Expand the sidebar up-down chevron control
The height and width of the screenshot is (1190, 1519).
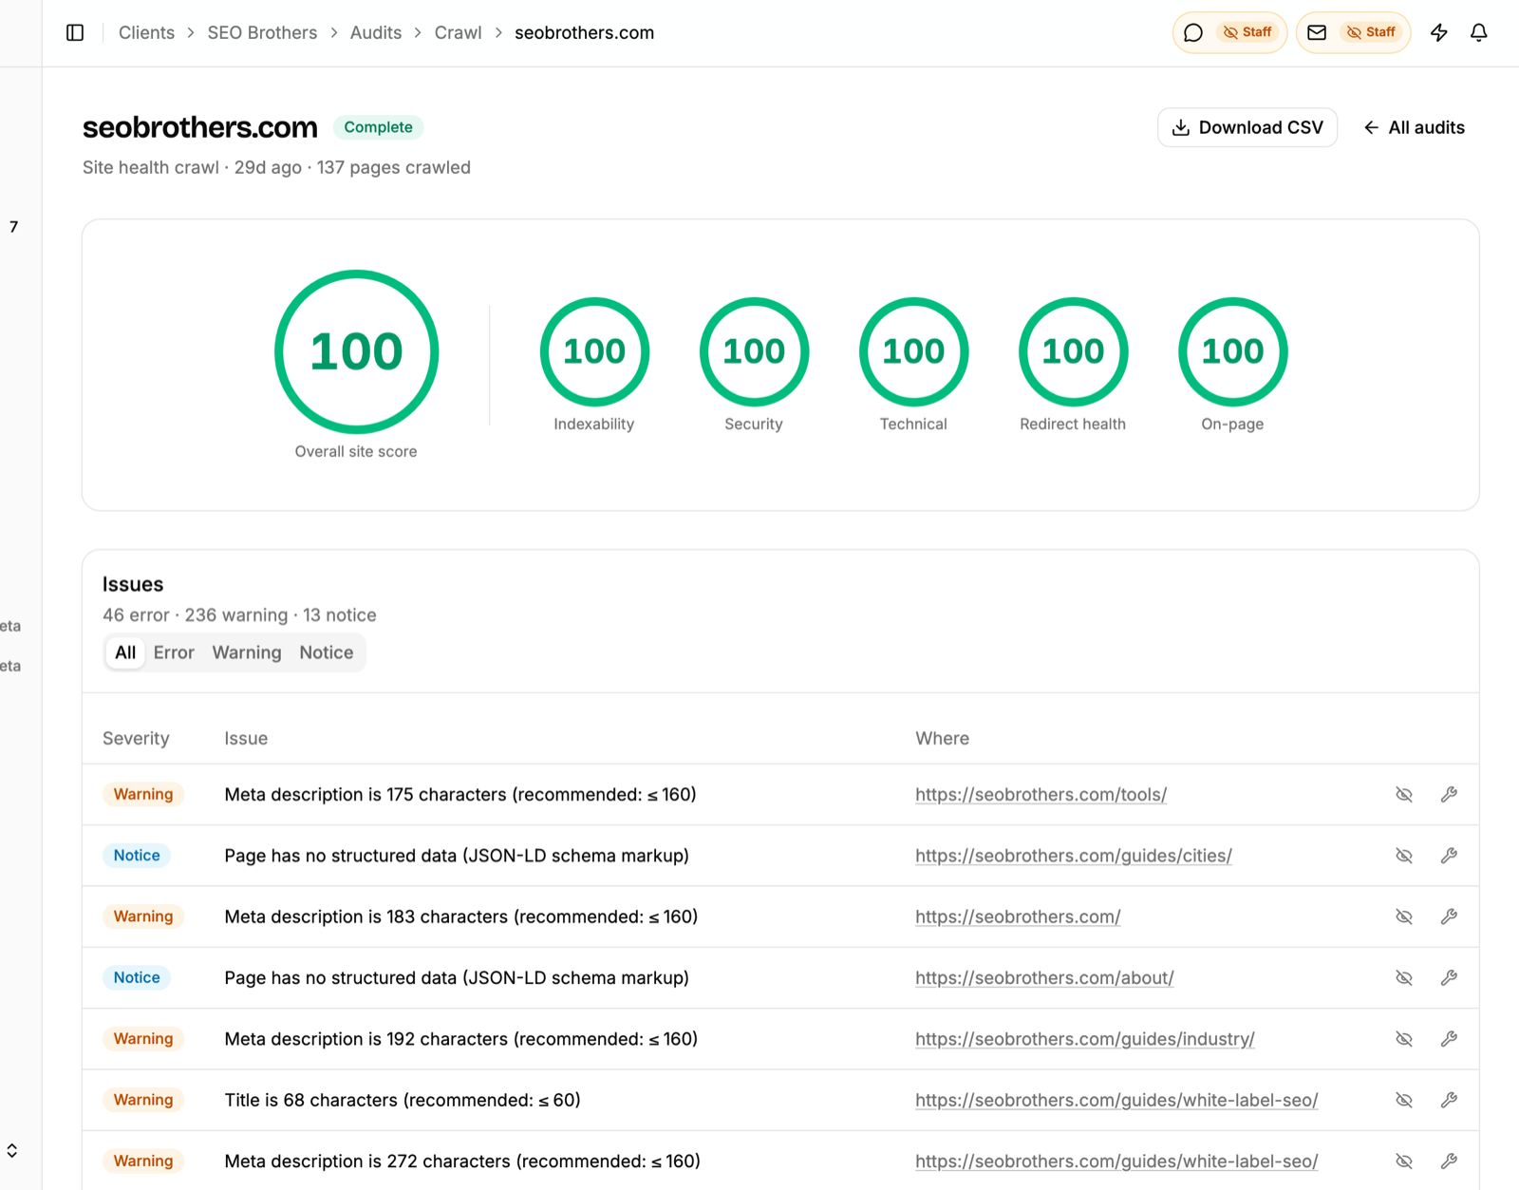pyautogui.click(x=12, y=1151)
